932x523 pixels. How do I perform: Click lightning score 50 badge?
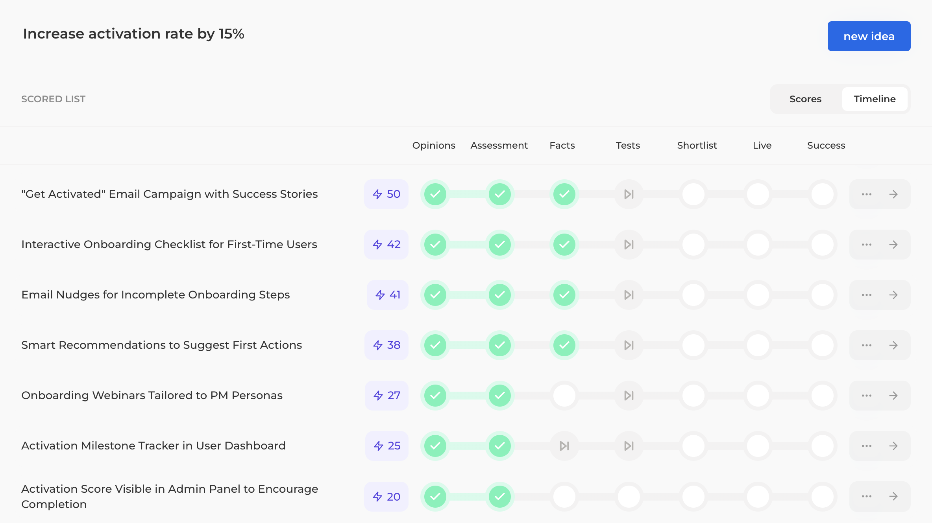tap(386, 194)
